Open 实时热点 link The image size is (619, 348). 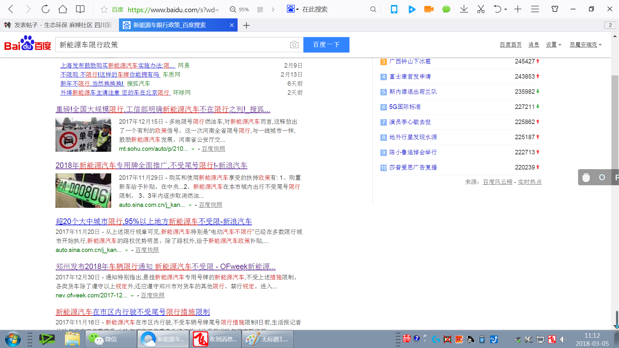529,182
